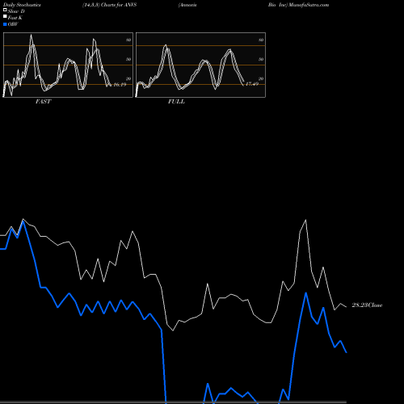This screenshot has height=404, width=404.
Task: Click the 'OBV' legend label
Action: [13, 24]
